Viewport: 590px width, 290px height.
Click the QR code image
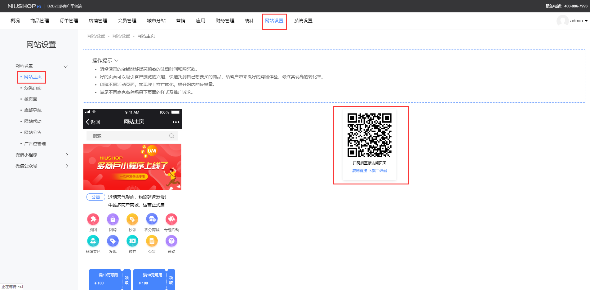pos(369,135)
